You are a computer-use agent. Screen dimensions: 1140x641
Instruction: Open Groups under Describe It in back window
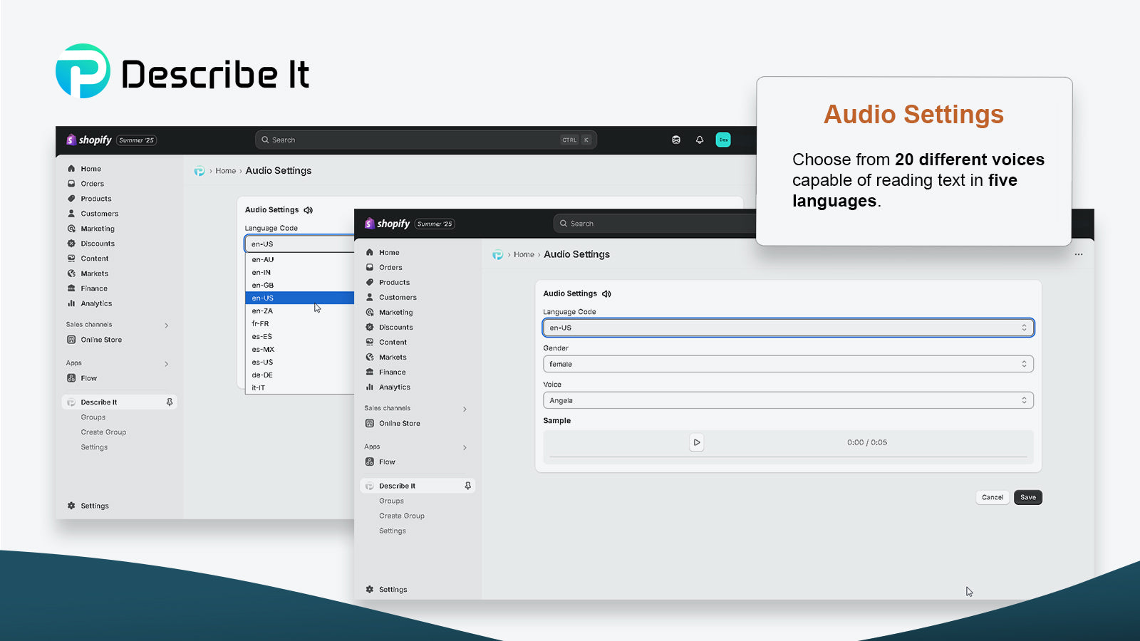point(93,417)
